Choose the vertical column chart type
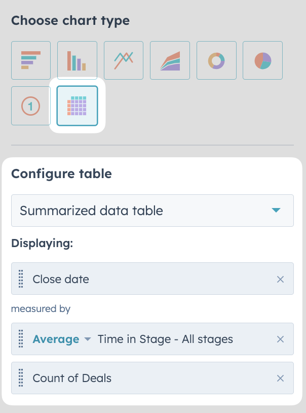306x413 pixels. pos(77,60)
